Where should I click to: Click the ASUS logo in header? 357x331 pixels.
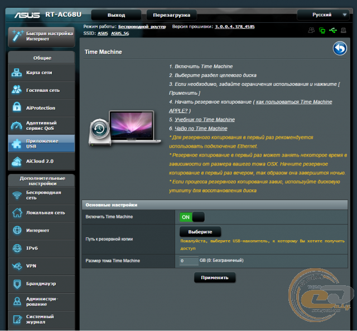(x=27, y=15)
